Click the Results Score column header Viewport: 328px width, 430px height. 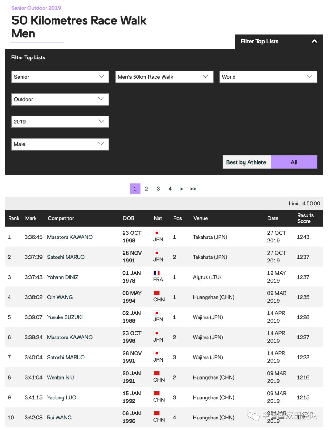pyautogui.click(x=305, y=218)
